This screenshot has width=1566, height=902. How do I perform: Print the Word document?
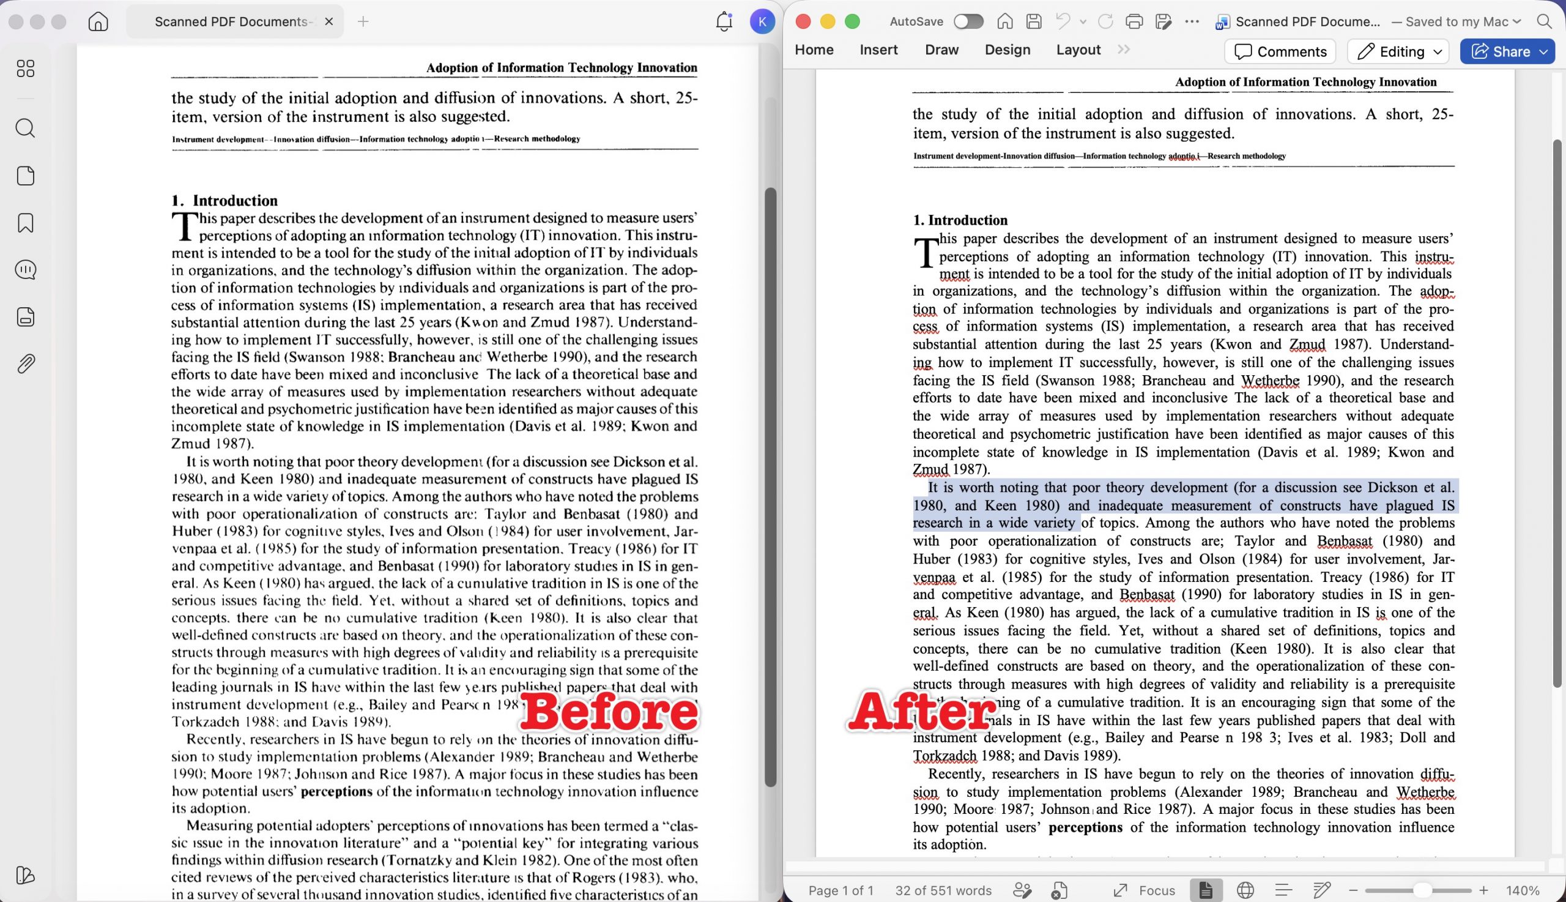1134,21
